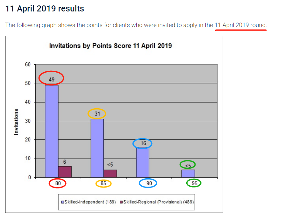Click the Invitations vertical axis title
Viewport: 286px width, 220px height.
[x=16, y=122]
